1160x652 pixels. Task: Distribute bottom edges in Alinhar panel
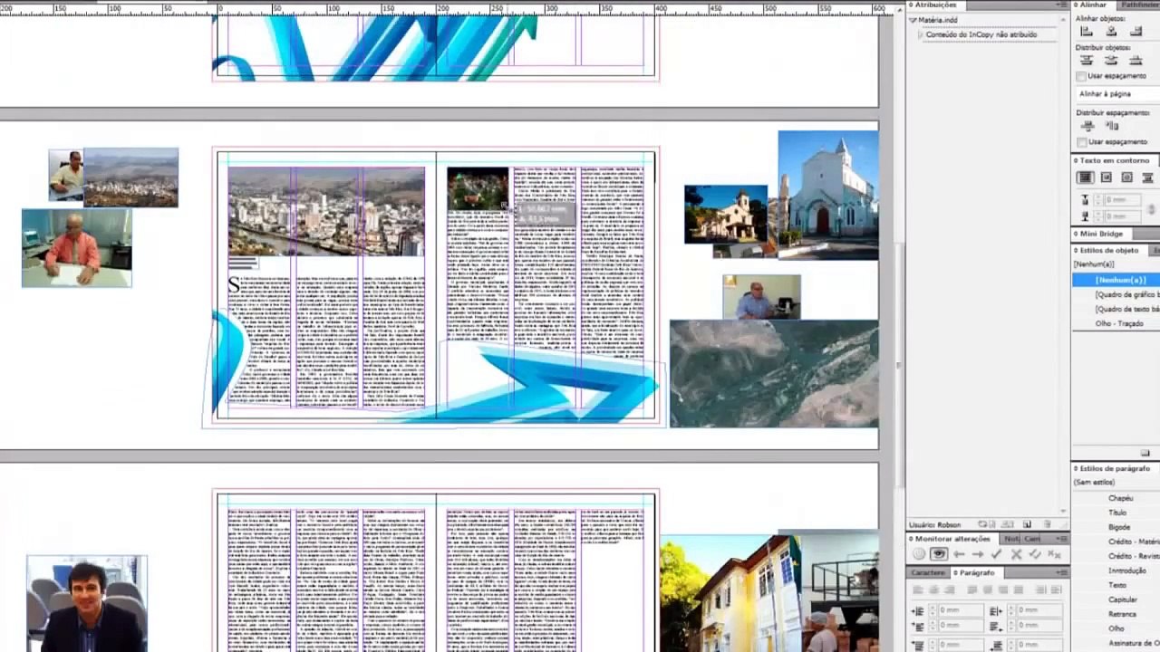tap(1136, 60)
